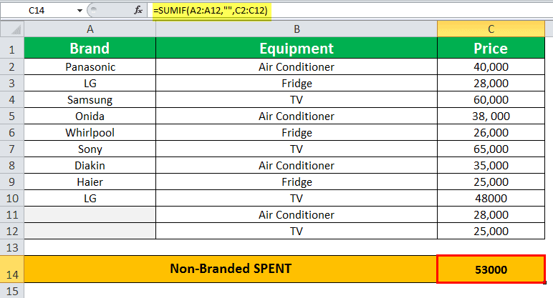The width and height of the screenshot is (553, 298).
Task: Click the green Brand header cell
Action: 90,49
